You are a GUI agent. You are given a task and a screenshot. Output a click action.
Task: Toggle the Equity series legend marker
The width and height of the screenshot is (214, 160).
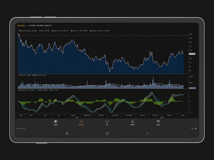pos(19,31)
